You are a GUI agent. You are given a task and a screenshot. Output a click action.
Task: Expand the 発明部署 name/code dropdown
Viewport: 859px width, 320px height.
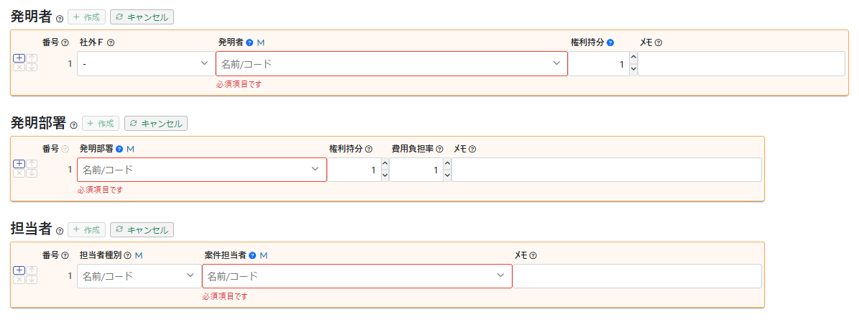pyautogui.click(x=202, y=170)
